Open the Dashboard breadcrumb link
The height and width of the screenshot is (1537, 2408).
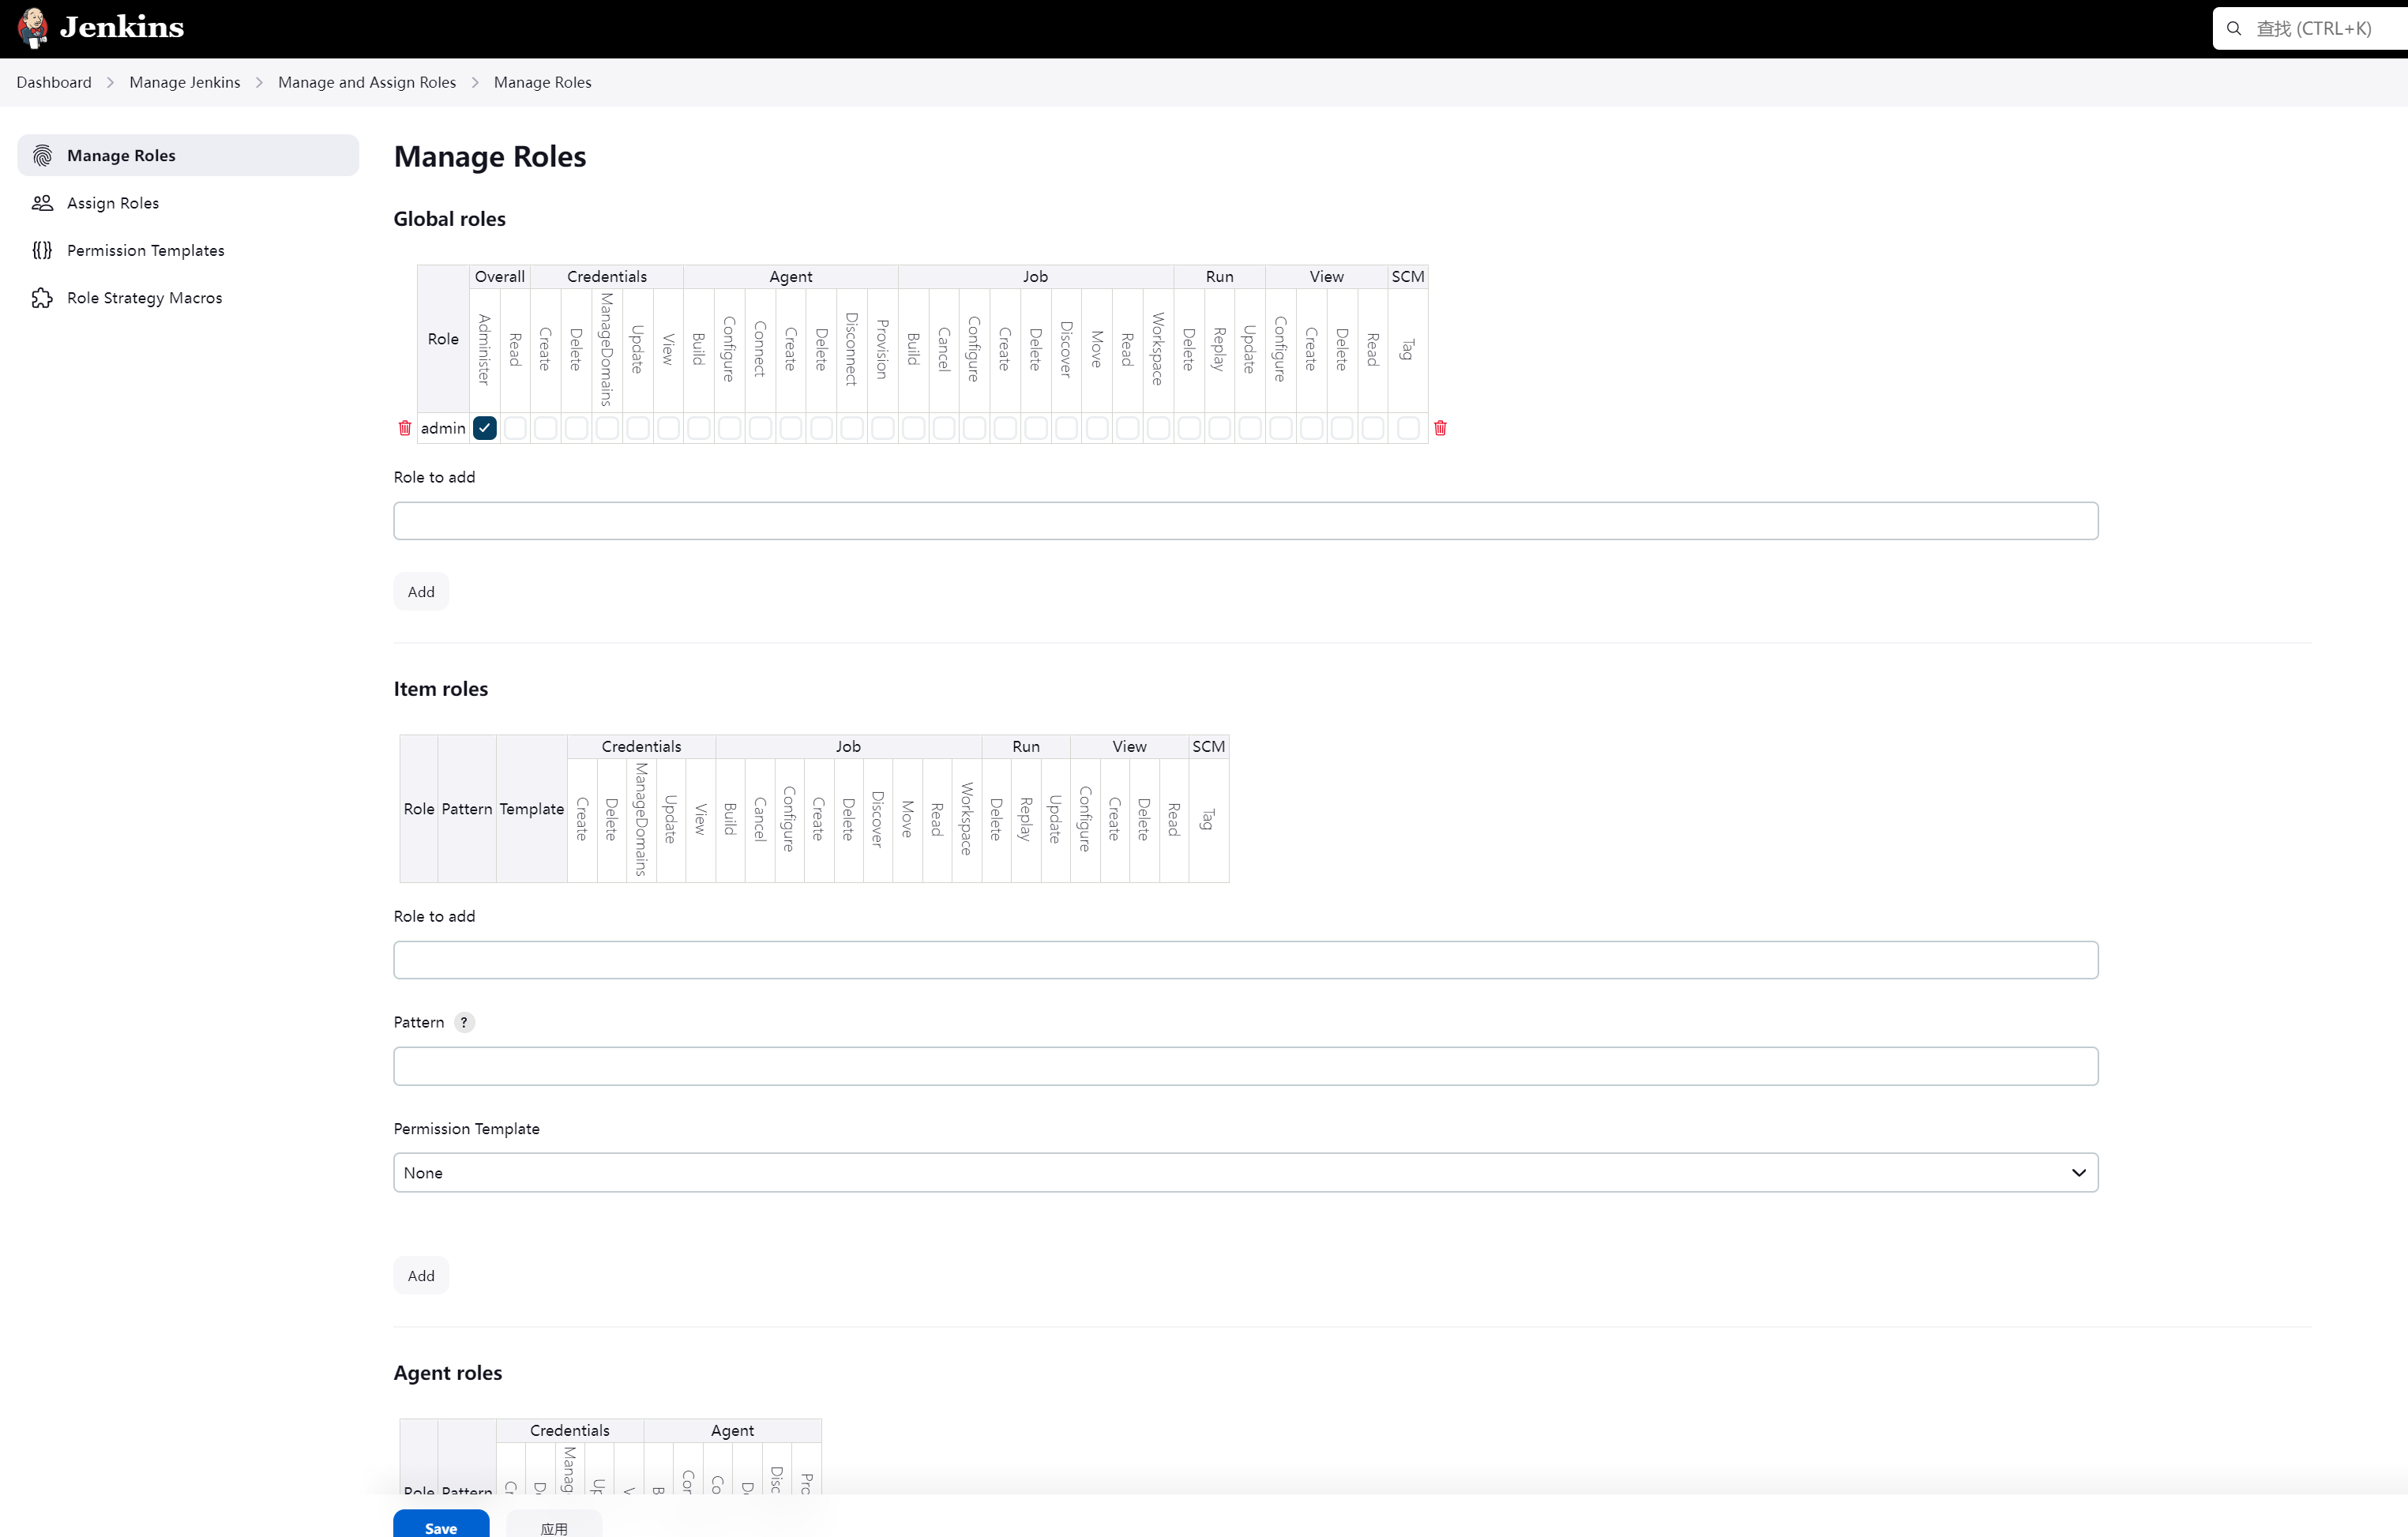[x=54, y=82]
